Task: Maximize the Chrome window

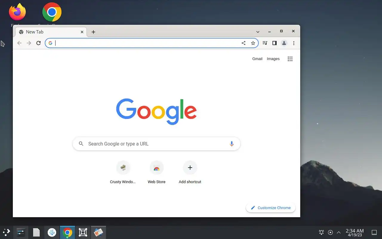Action: [x=281, y=31]
